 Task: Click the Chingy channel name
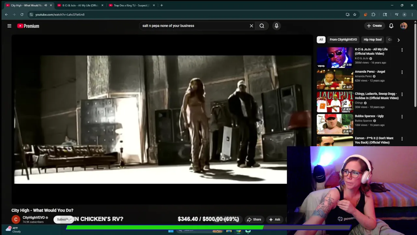coord(359,103)
